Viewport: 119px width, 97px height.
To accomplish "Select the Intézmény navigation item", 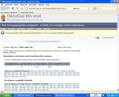I will [x=21, y=29].
